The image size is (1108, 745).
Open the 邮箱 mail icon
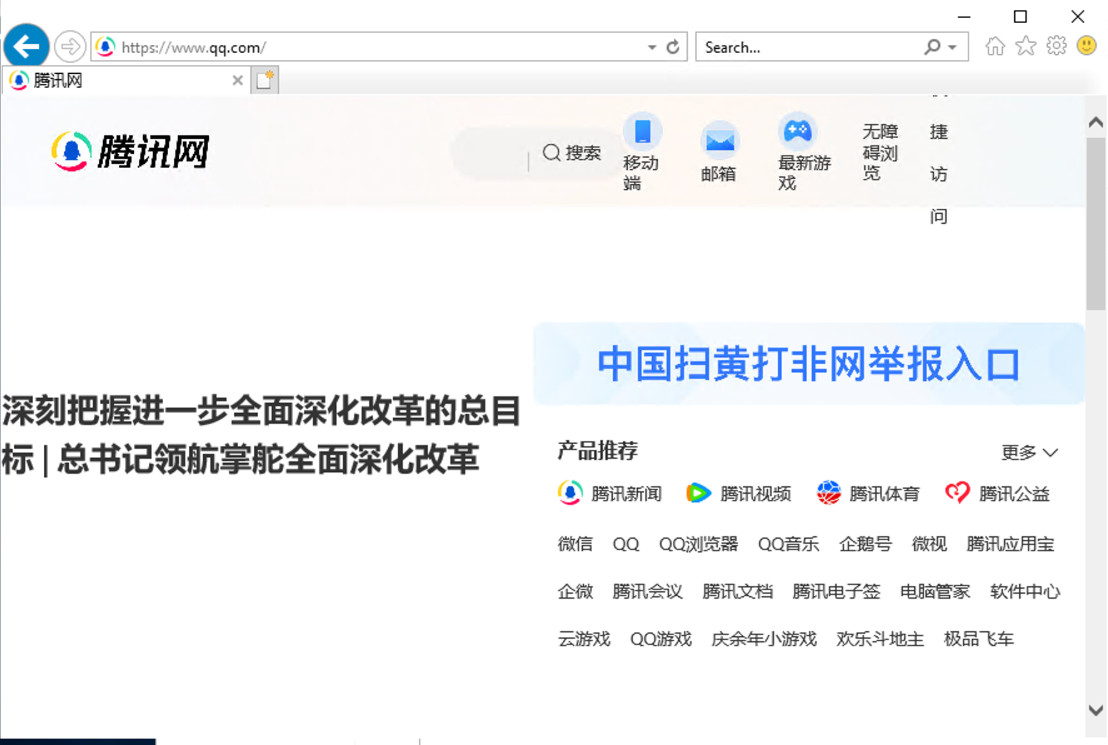pos(719,140)
